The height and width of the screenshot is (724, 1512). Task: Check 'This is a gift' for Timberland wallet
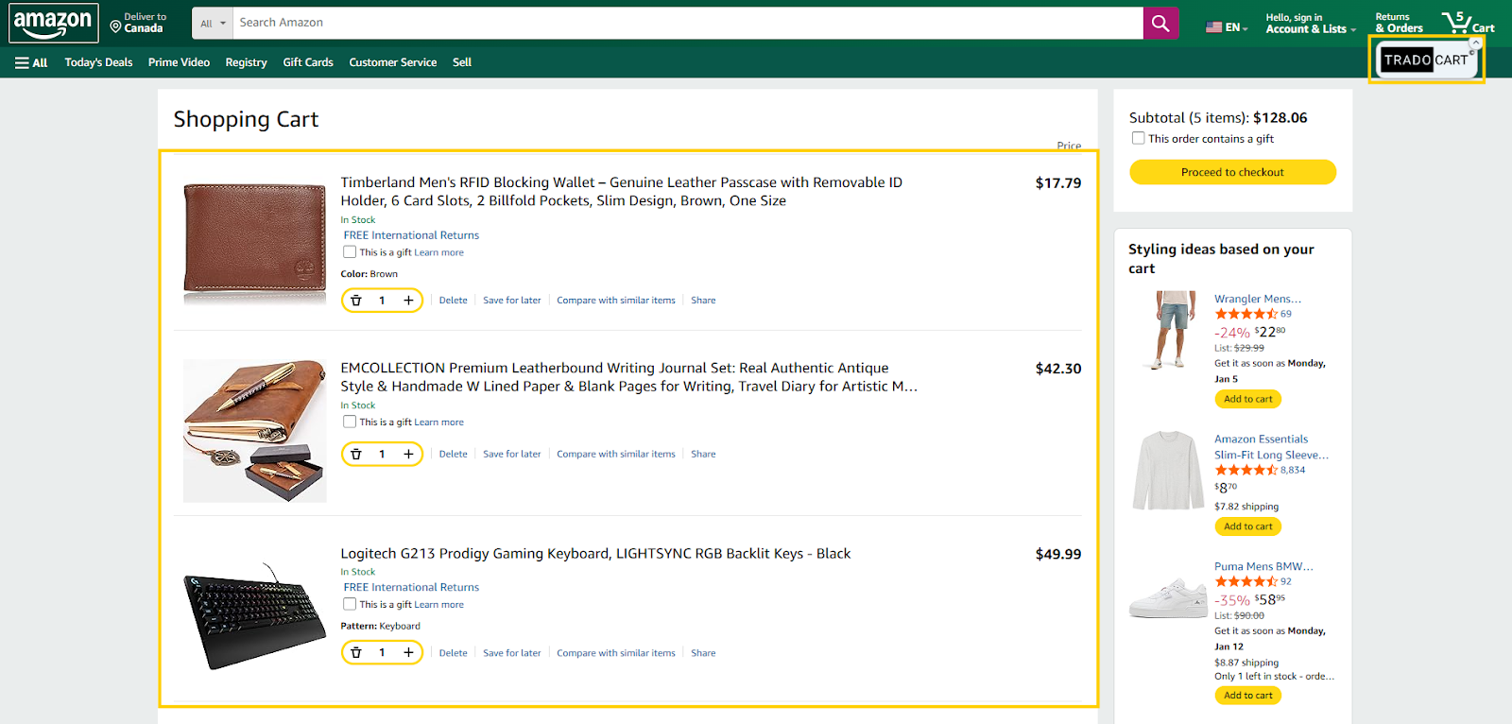coord(350,252)
